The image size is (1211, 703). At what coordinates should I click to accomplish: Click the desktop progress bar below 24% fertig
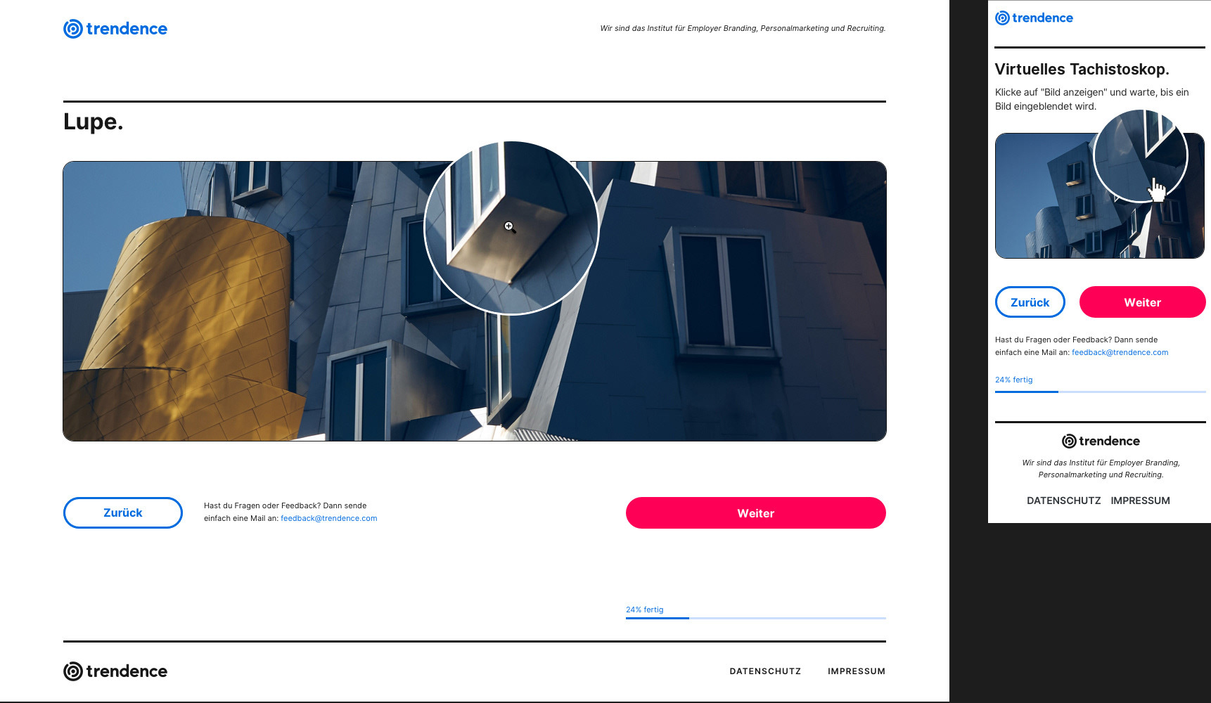(x=756, y=618)
